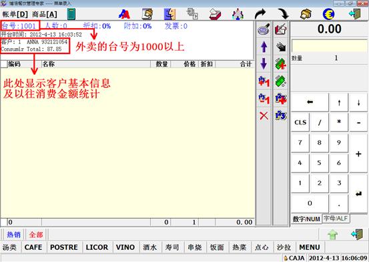369x262 pixels.
Task: Click the keypad 5 key
Action: (x=320, y=162)
